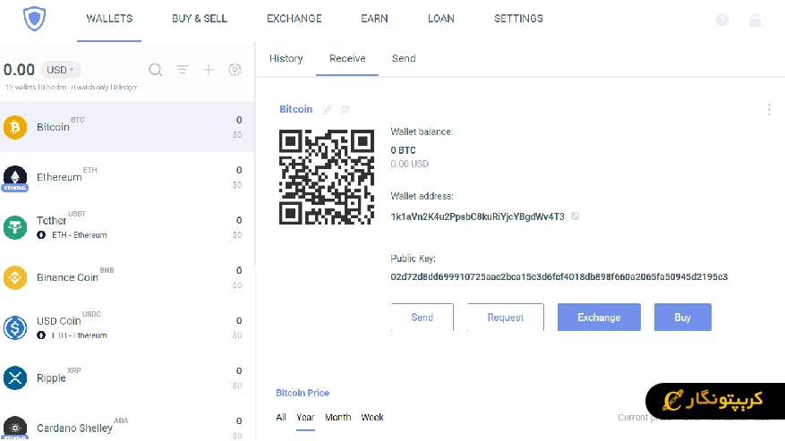The height and width of the screenshot is (441, 785).
Task: Switch to the Send tab
Action: click(404, 58)
